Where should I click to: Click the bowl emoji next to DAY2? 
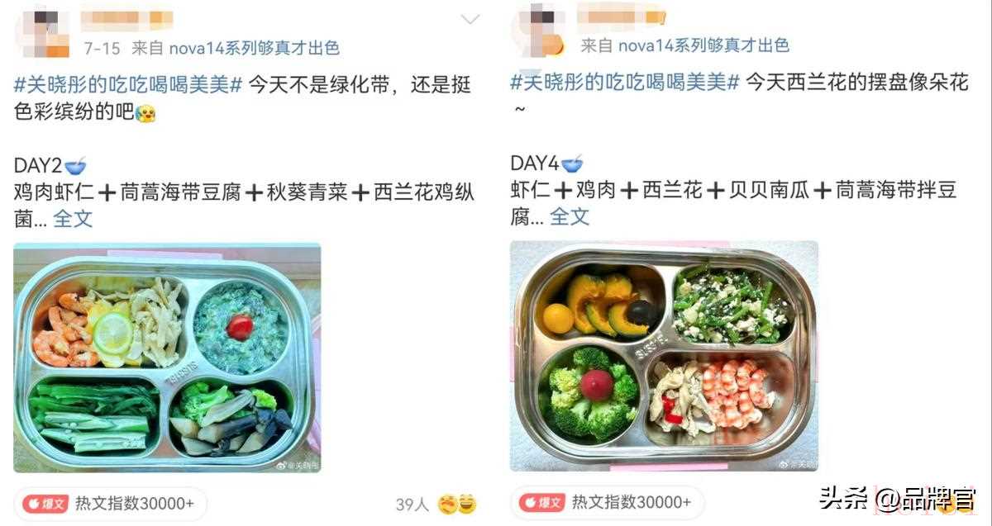pyautogui.click(x=75, y=165)
